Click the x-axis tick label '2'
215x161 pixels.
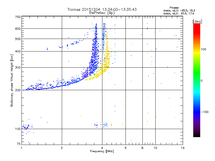[x=62, y=148]
